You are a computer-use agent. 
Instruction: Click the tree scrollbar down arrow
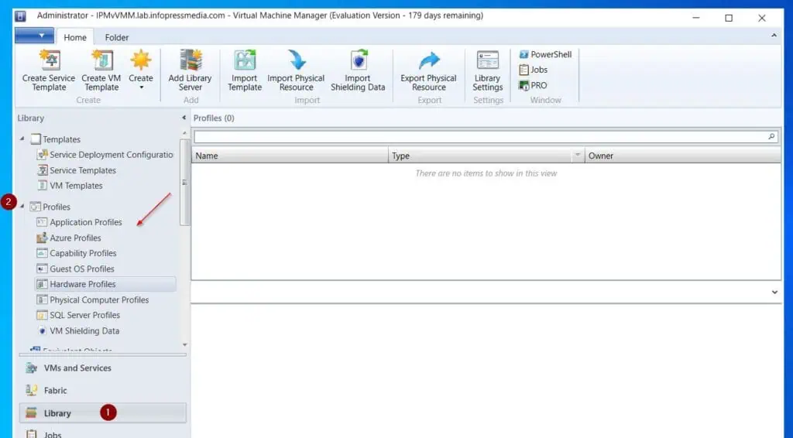coord(184,344)
